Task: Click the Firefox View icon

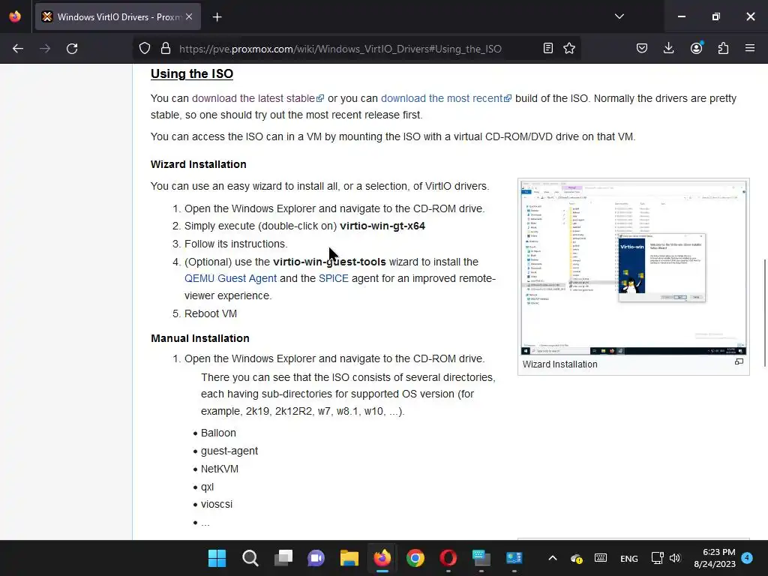Action: (x=15, y=16)
